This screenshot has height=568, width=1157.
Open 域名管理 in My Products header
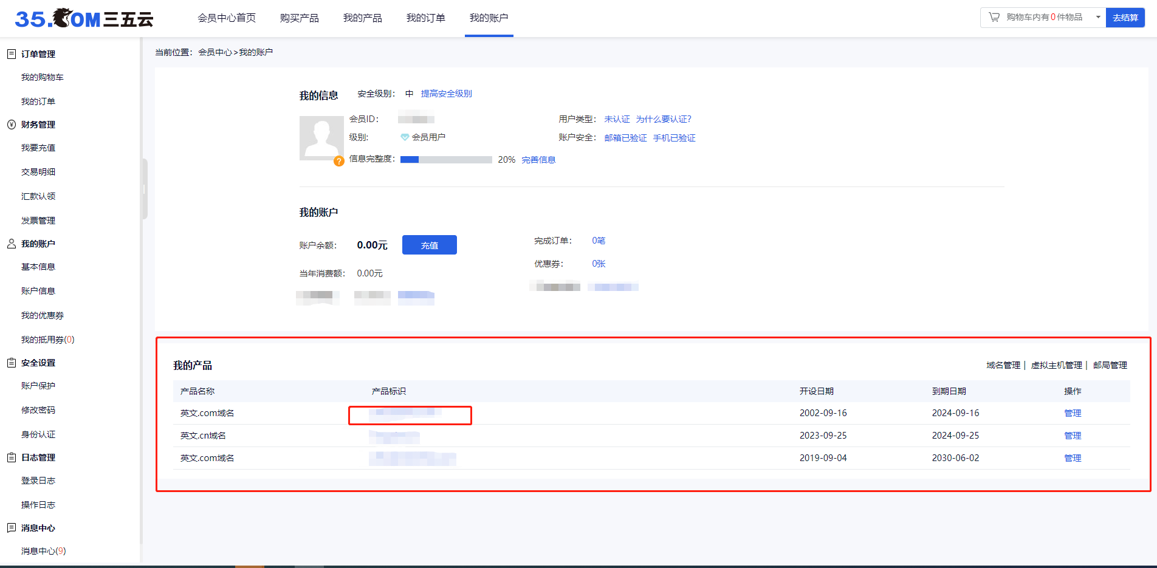[x=1003, y=365]
